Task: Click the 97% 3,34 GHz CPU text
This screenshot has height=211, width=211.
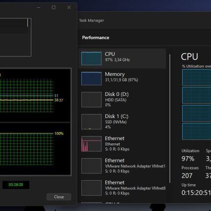Action: [x=117, y=60]
